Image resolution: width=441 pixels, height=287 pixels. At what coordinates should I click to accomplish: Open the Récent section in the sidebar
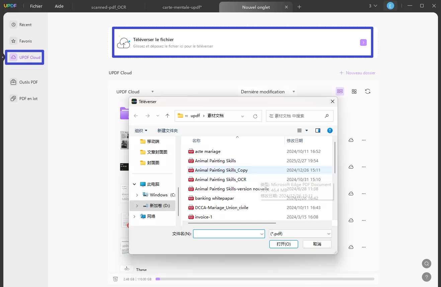click(x=21, y=25)
